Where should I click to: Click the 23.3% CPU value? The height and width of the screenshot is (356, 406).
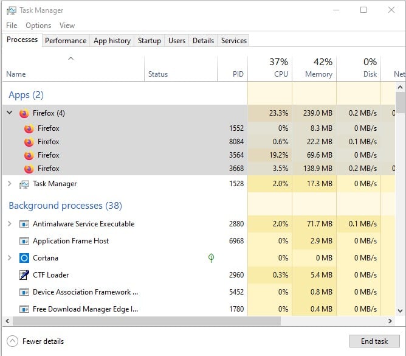pyautogui.click(x=278, y=113)
